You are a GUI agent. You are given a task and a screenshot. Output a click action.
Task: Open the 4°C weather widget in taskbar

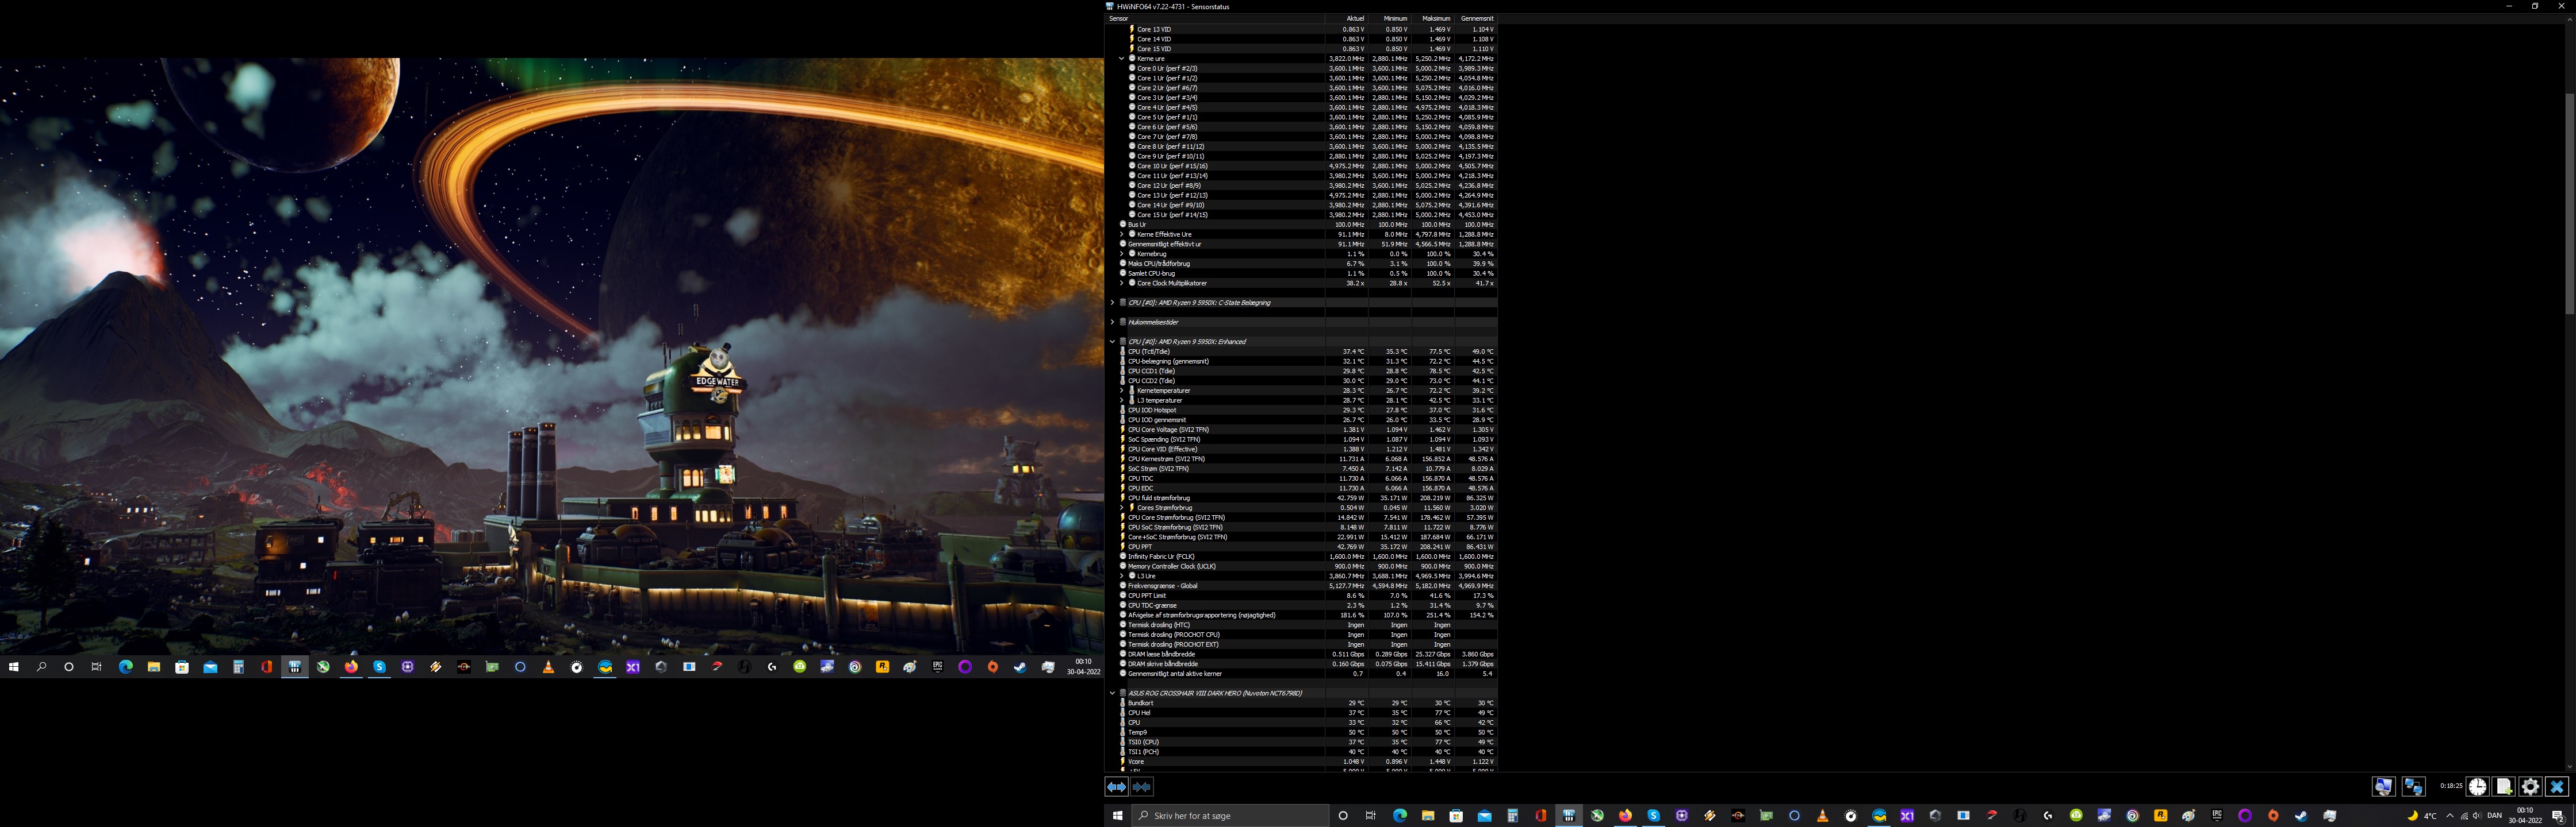coord(2421,816)
